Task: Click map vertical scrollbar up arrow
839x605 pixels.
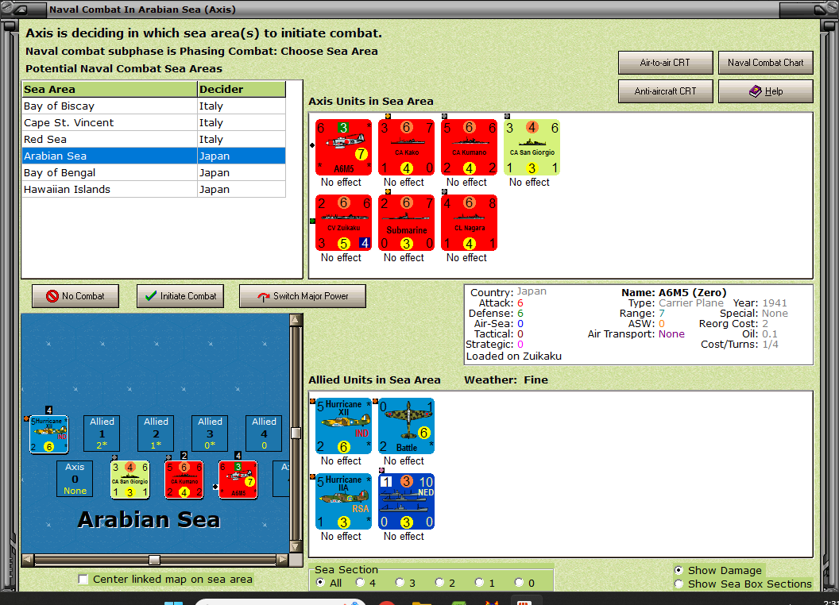Action: pyautogui.click(x=296, y=320)
